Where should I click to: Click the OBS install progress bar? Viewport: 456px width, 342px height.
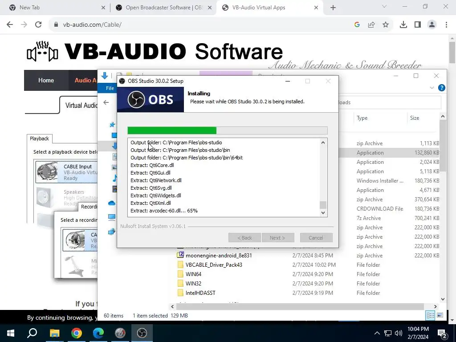[x=228, y=130]
